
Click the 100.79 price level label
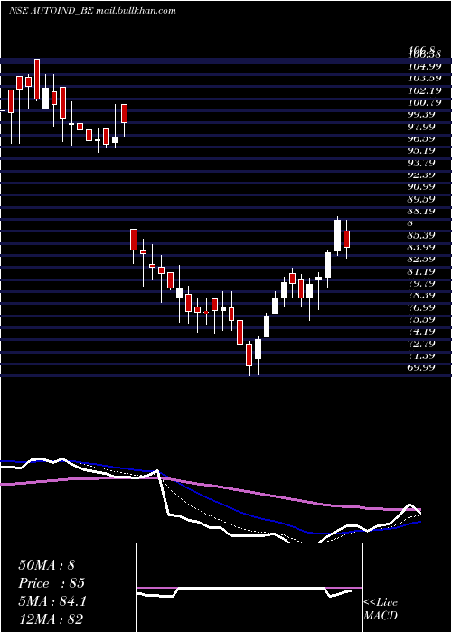point(426,102)
